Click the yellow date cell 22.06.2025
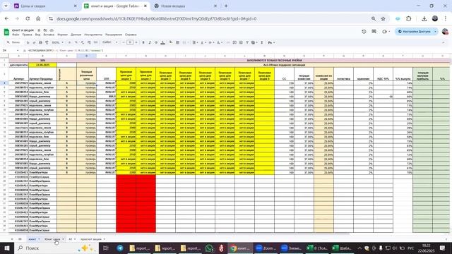Image resolution: width=452 pixels, height=254 pixels. [42, 65]
